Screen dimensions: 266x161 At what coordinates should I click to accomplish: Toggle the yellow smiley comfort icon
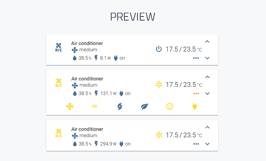coord(170,106)
